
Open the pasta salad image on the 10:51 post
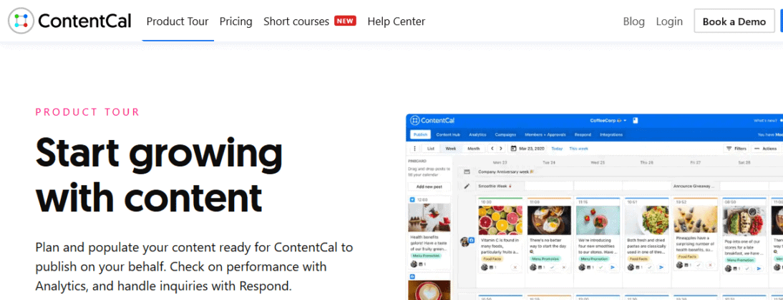tap(647, 220)
